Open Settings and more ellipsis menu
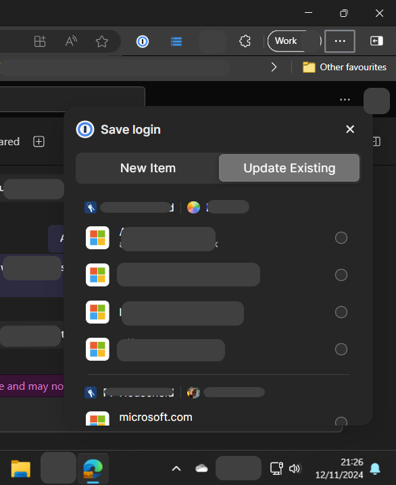 pyautogui.click(x=340, y=41)
